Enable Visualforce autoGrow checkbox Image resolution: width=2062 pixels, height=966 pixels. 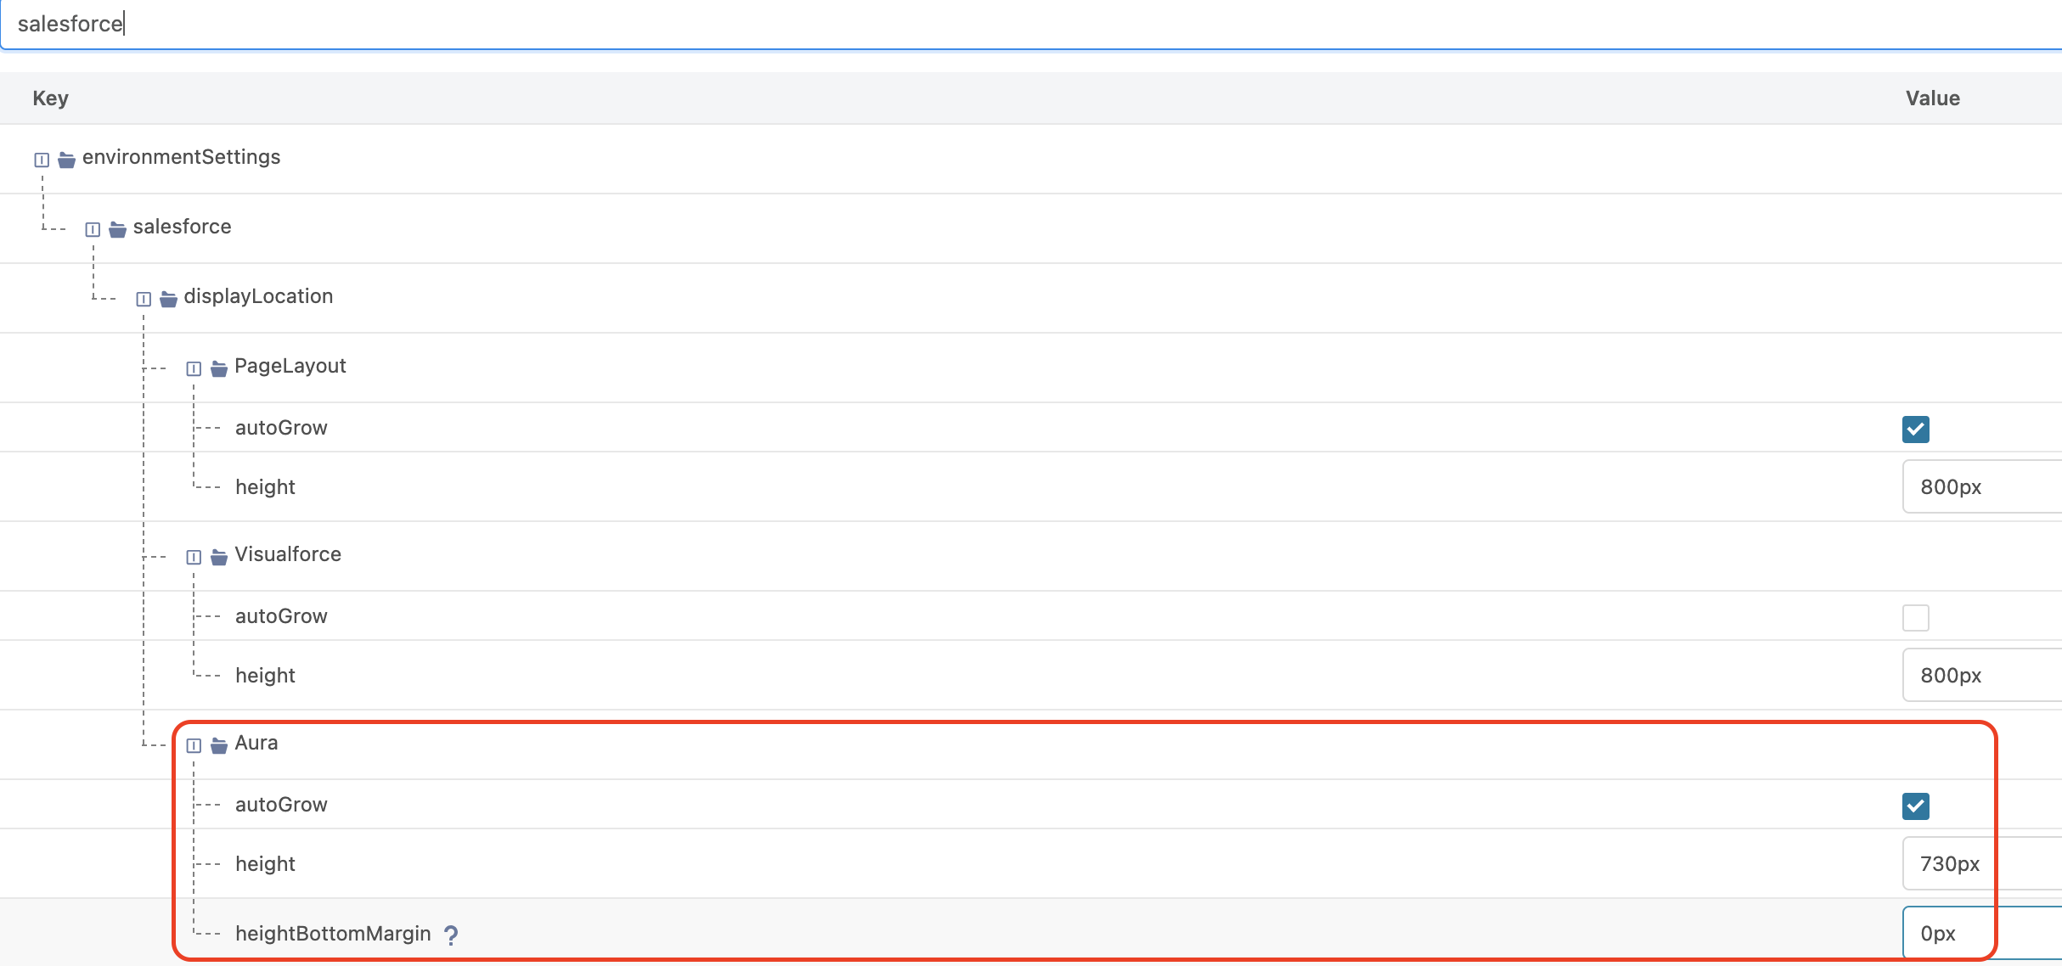coord(1915,618)
